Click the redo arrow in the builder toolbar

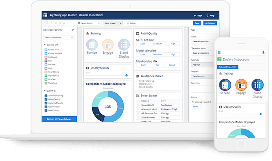49,23
